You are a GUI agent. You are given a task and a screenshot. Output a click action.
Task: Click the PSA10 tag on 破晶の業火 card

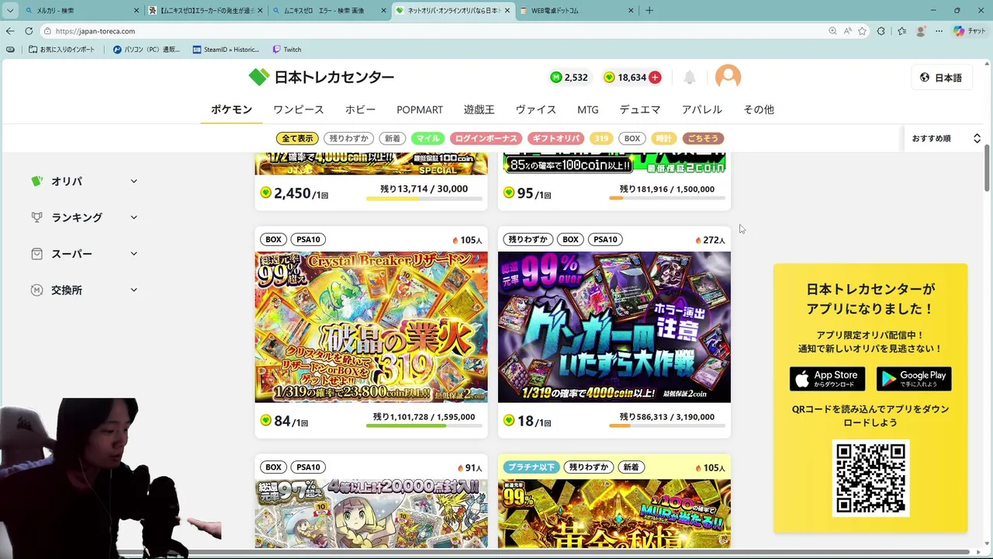coord(308,240)
